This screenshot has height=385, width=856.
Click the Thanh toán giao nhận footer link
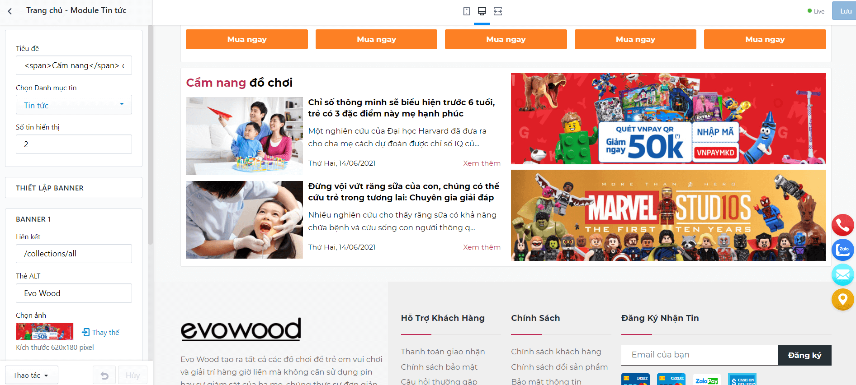pos(443,352)
